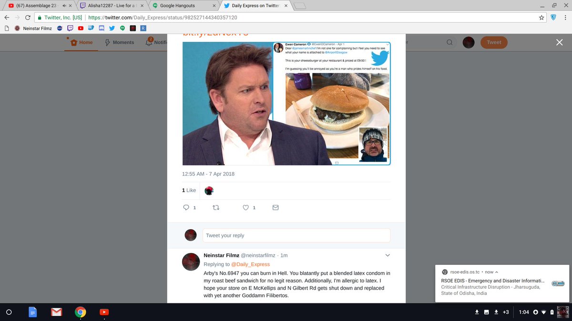572x321 pixels.
Task: Show the +3 more notifications
Action: (x=506, y=312)
